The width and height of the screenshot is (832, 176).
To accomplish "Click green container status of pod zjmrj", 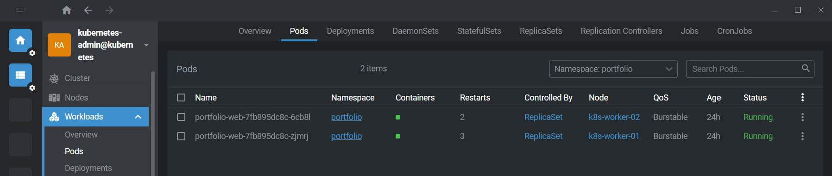I will [398, 136].
